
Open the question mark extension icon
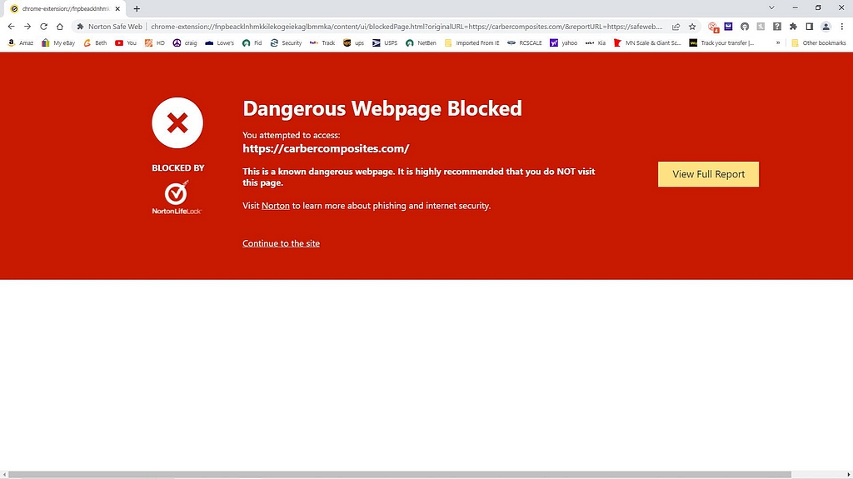point(777,27)
